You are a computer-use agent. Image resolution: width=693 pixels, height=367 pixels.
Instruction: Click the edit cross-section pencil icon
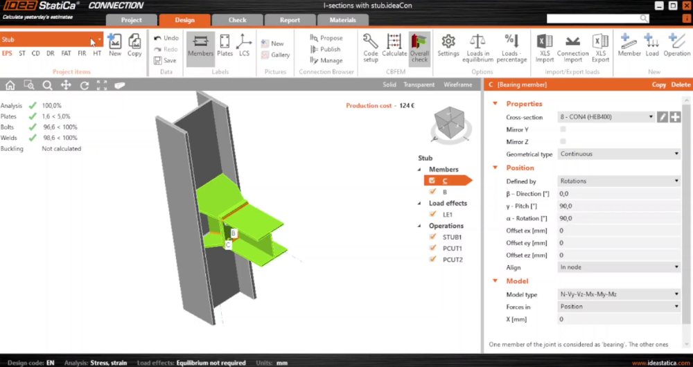coord(662,117)
